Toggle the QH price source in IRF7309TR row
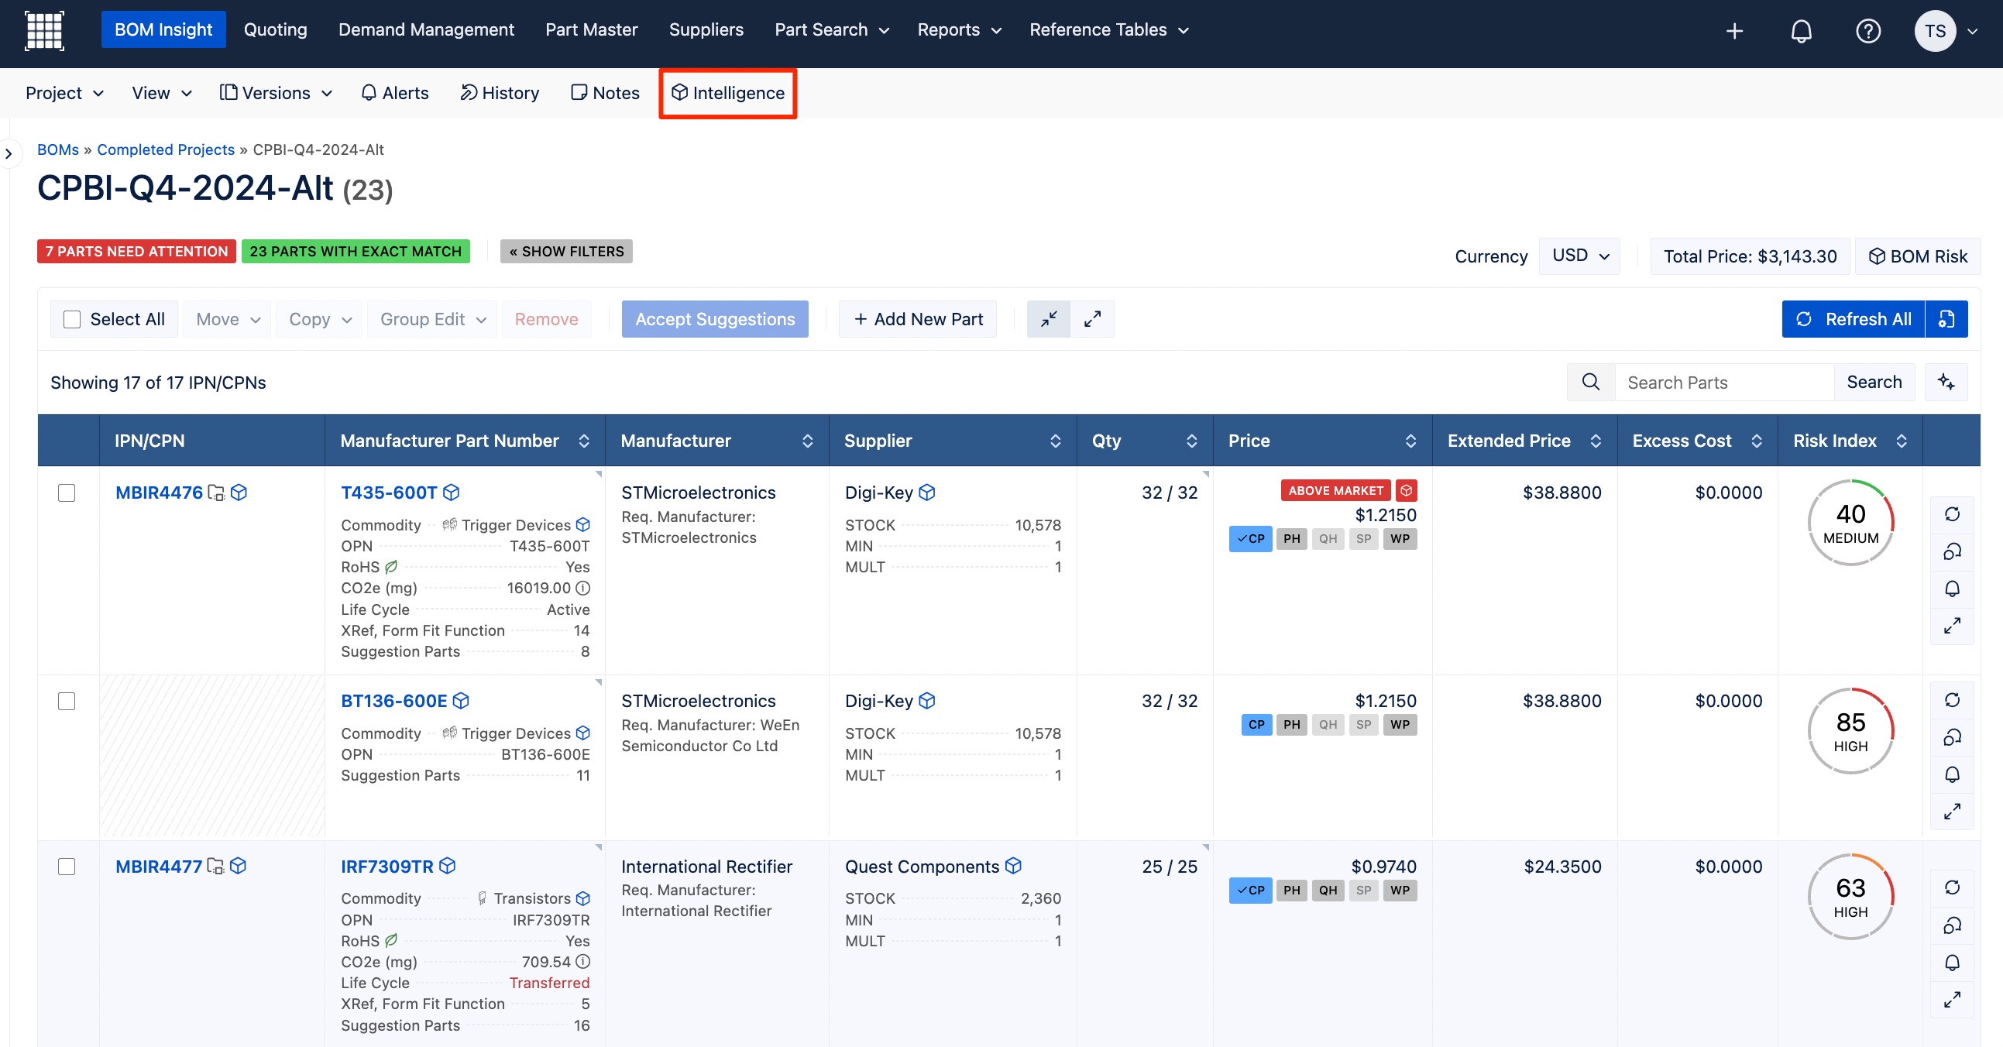Screen dimensions: 2003x1047 [x=1328, y=890]
